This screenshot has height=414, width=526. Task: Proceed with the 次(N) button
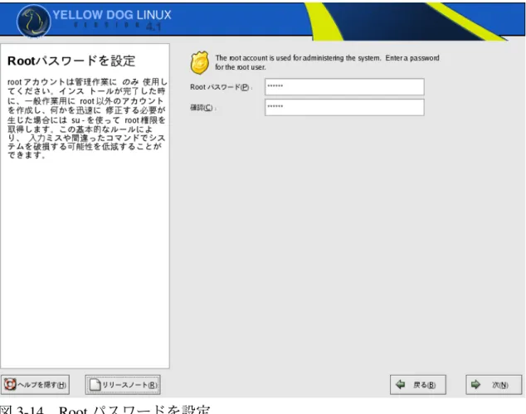494,384
